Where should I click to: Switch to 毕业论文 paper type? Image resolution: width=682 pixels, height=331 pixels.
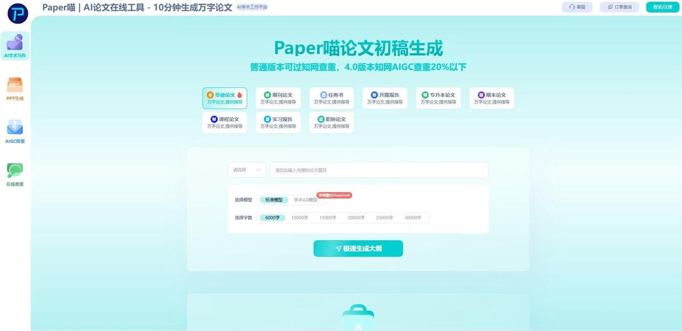point(225,98)
